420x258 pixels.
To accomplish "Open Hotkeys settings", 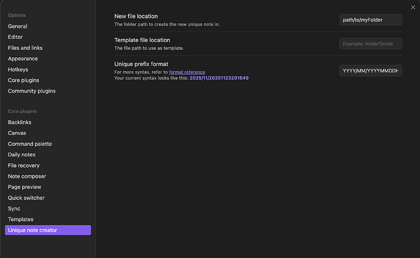I will coord(18,69).
